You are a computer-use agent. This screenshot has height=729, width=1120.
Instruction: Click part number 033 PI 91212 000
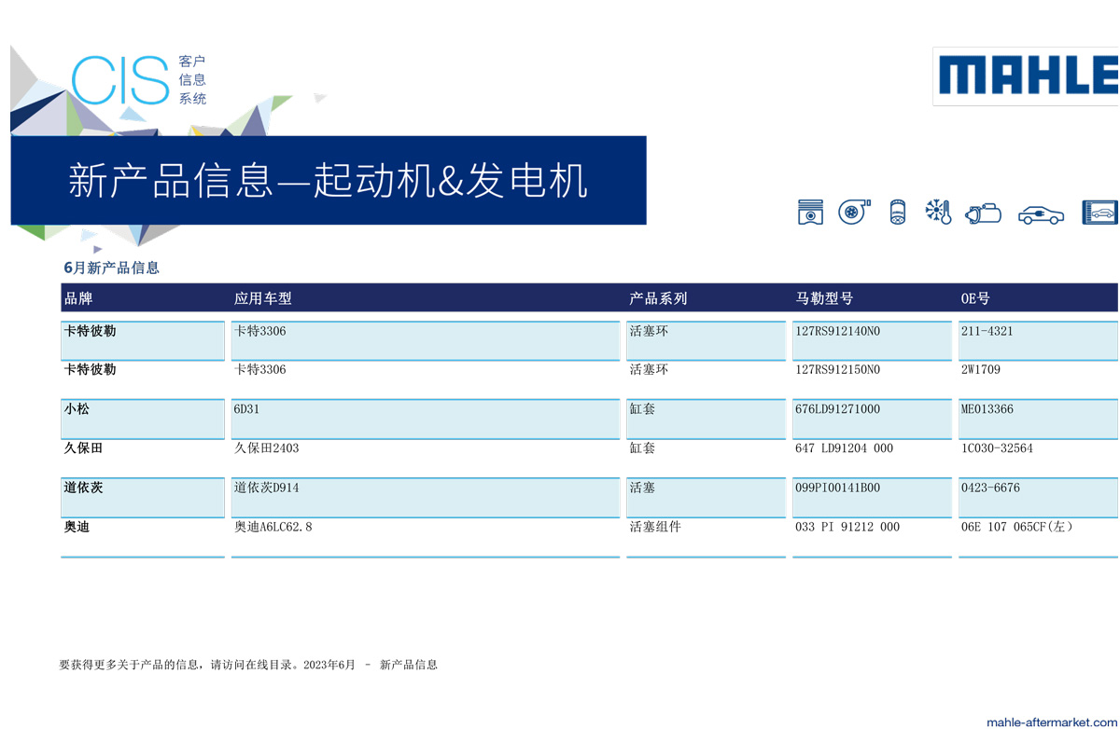pyautogui.click(x=847, y=527)
